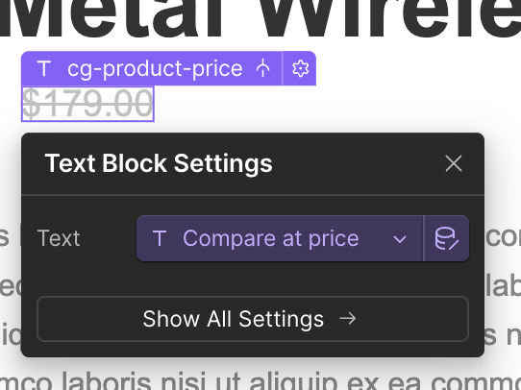Close the Text Block Settings panel
Screen dimensions: 521x390
(x=454, y=163)
